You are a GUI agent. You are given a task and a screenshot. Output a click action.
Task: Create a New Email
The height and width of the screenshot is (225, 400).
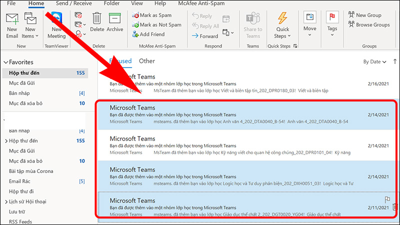pyautogui.click(x=12, y=26)
